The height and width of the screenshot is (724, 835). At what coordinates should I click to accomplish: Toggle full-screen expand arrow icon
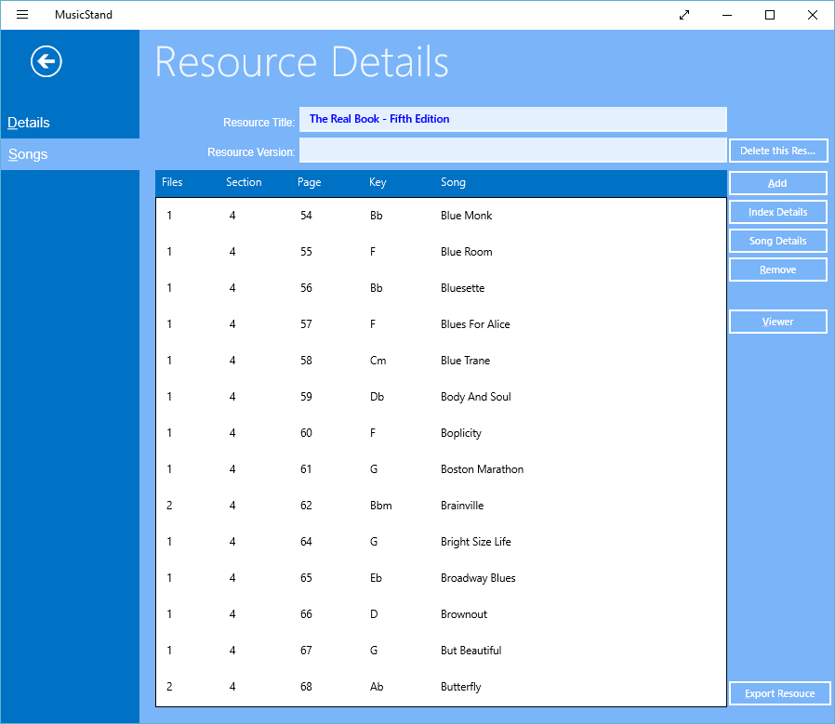pos(684,15)
